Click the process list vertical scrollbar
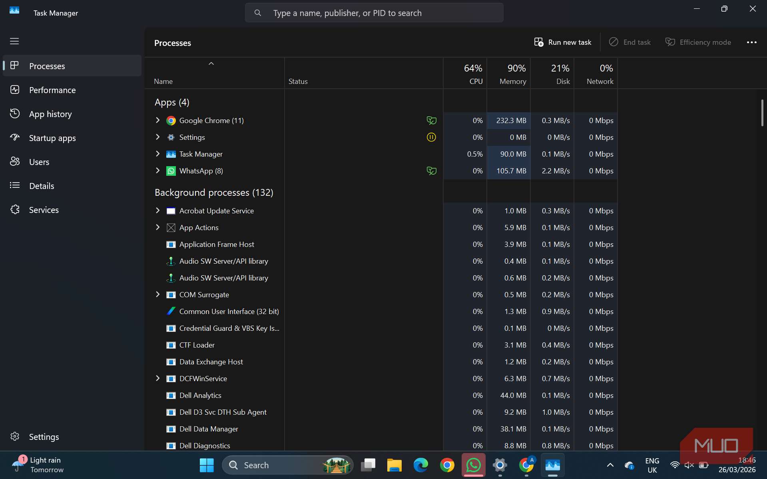Image resolution: width=767 pixels, height=479 pixels. [762, 113]
